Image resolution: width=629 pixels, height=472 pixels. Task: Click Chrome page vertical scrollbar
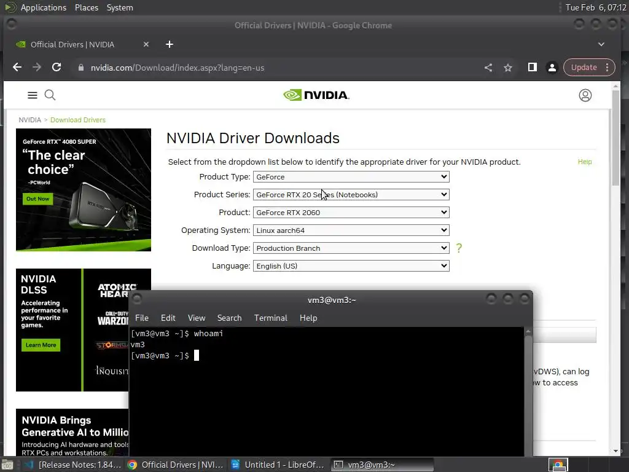615,138
